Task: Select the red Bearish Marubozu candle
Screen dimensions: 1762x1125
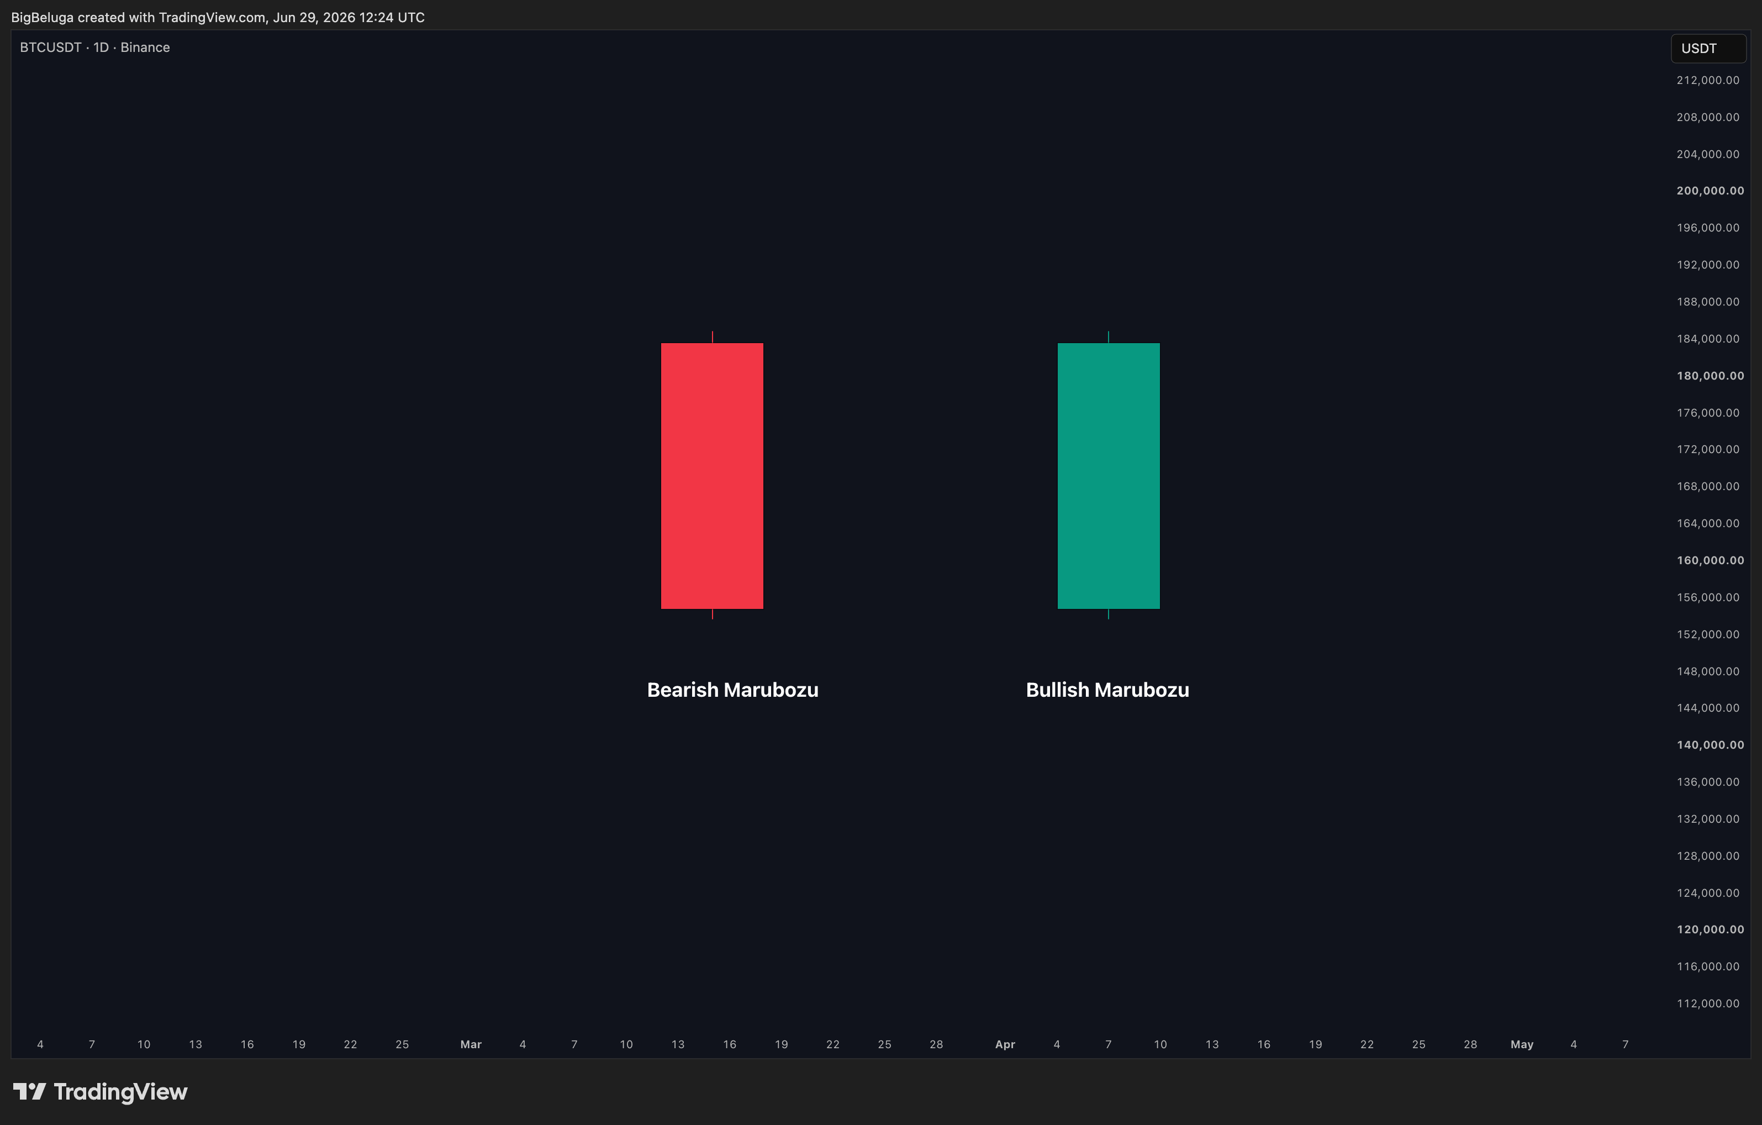Action: point(712,476)
